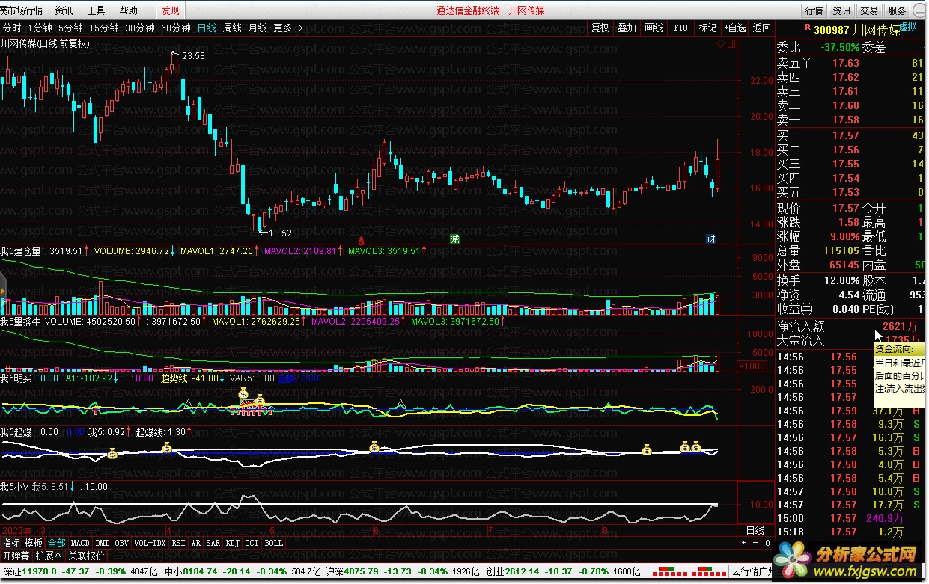Toggle 开弹幕 bullet comments

tap(16, 556)
